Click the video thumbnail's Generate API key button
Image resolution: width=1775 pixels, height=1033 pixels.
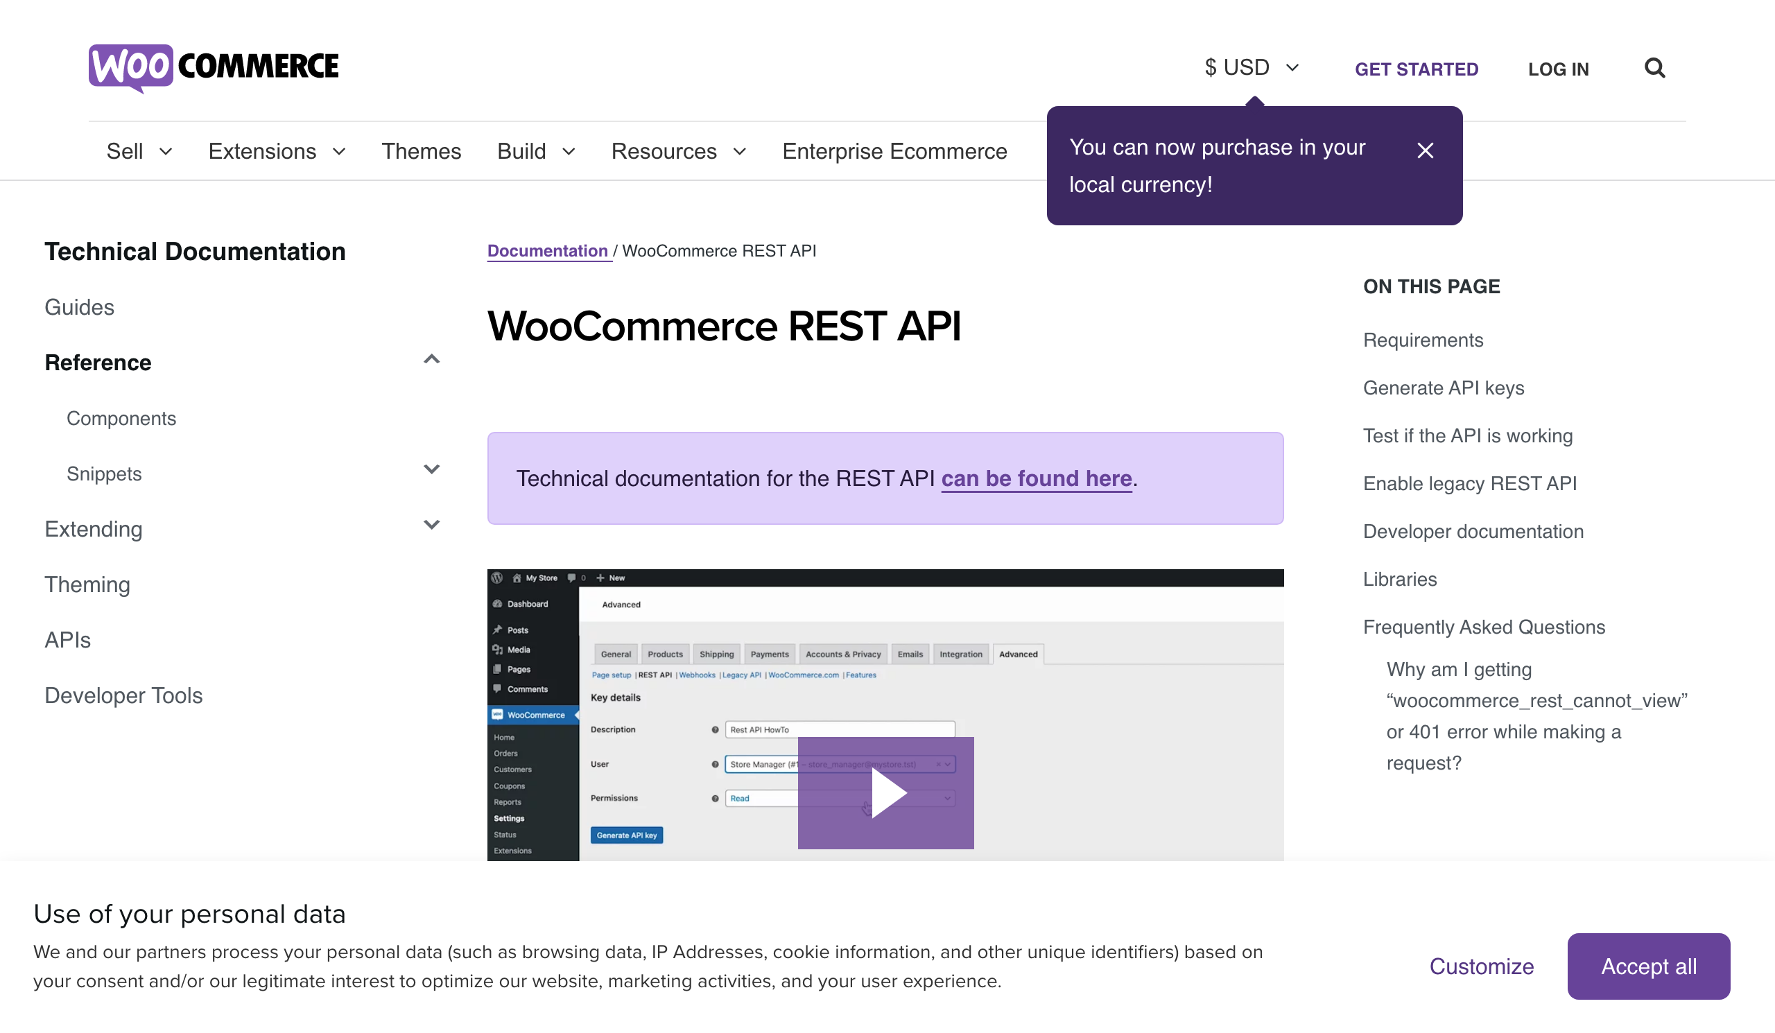pyautogui.click(x=626, y=835)
